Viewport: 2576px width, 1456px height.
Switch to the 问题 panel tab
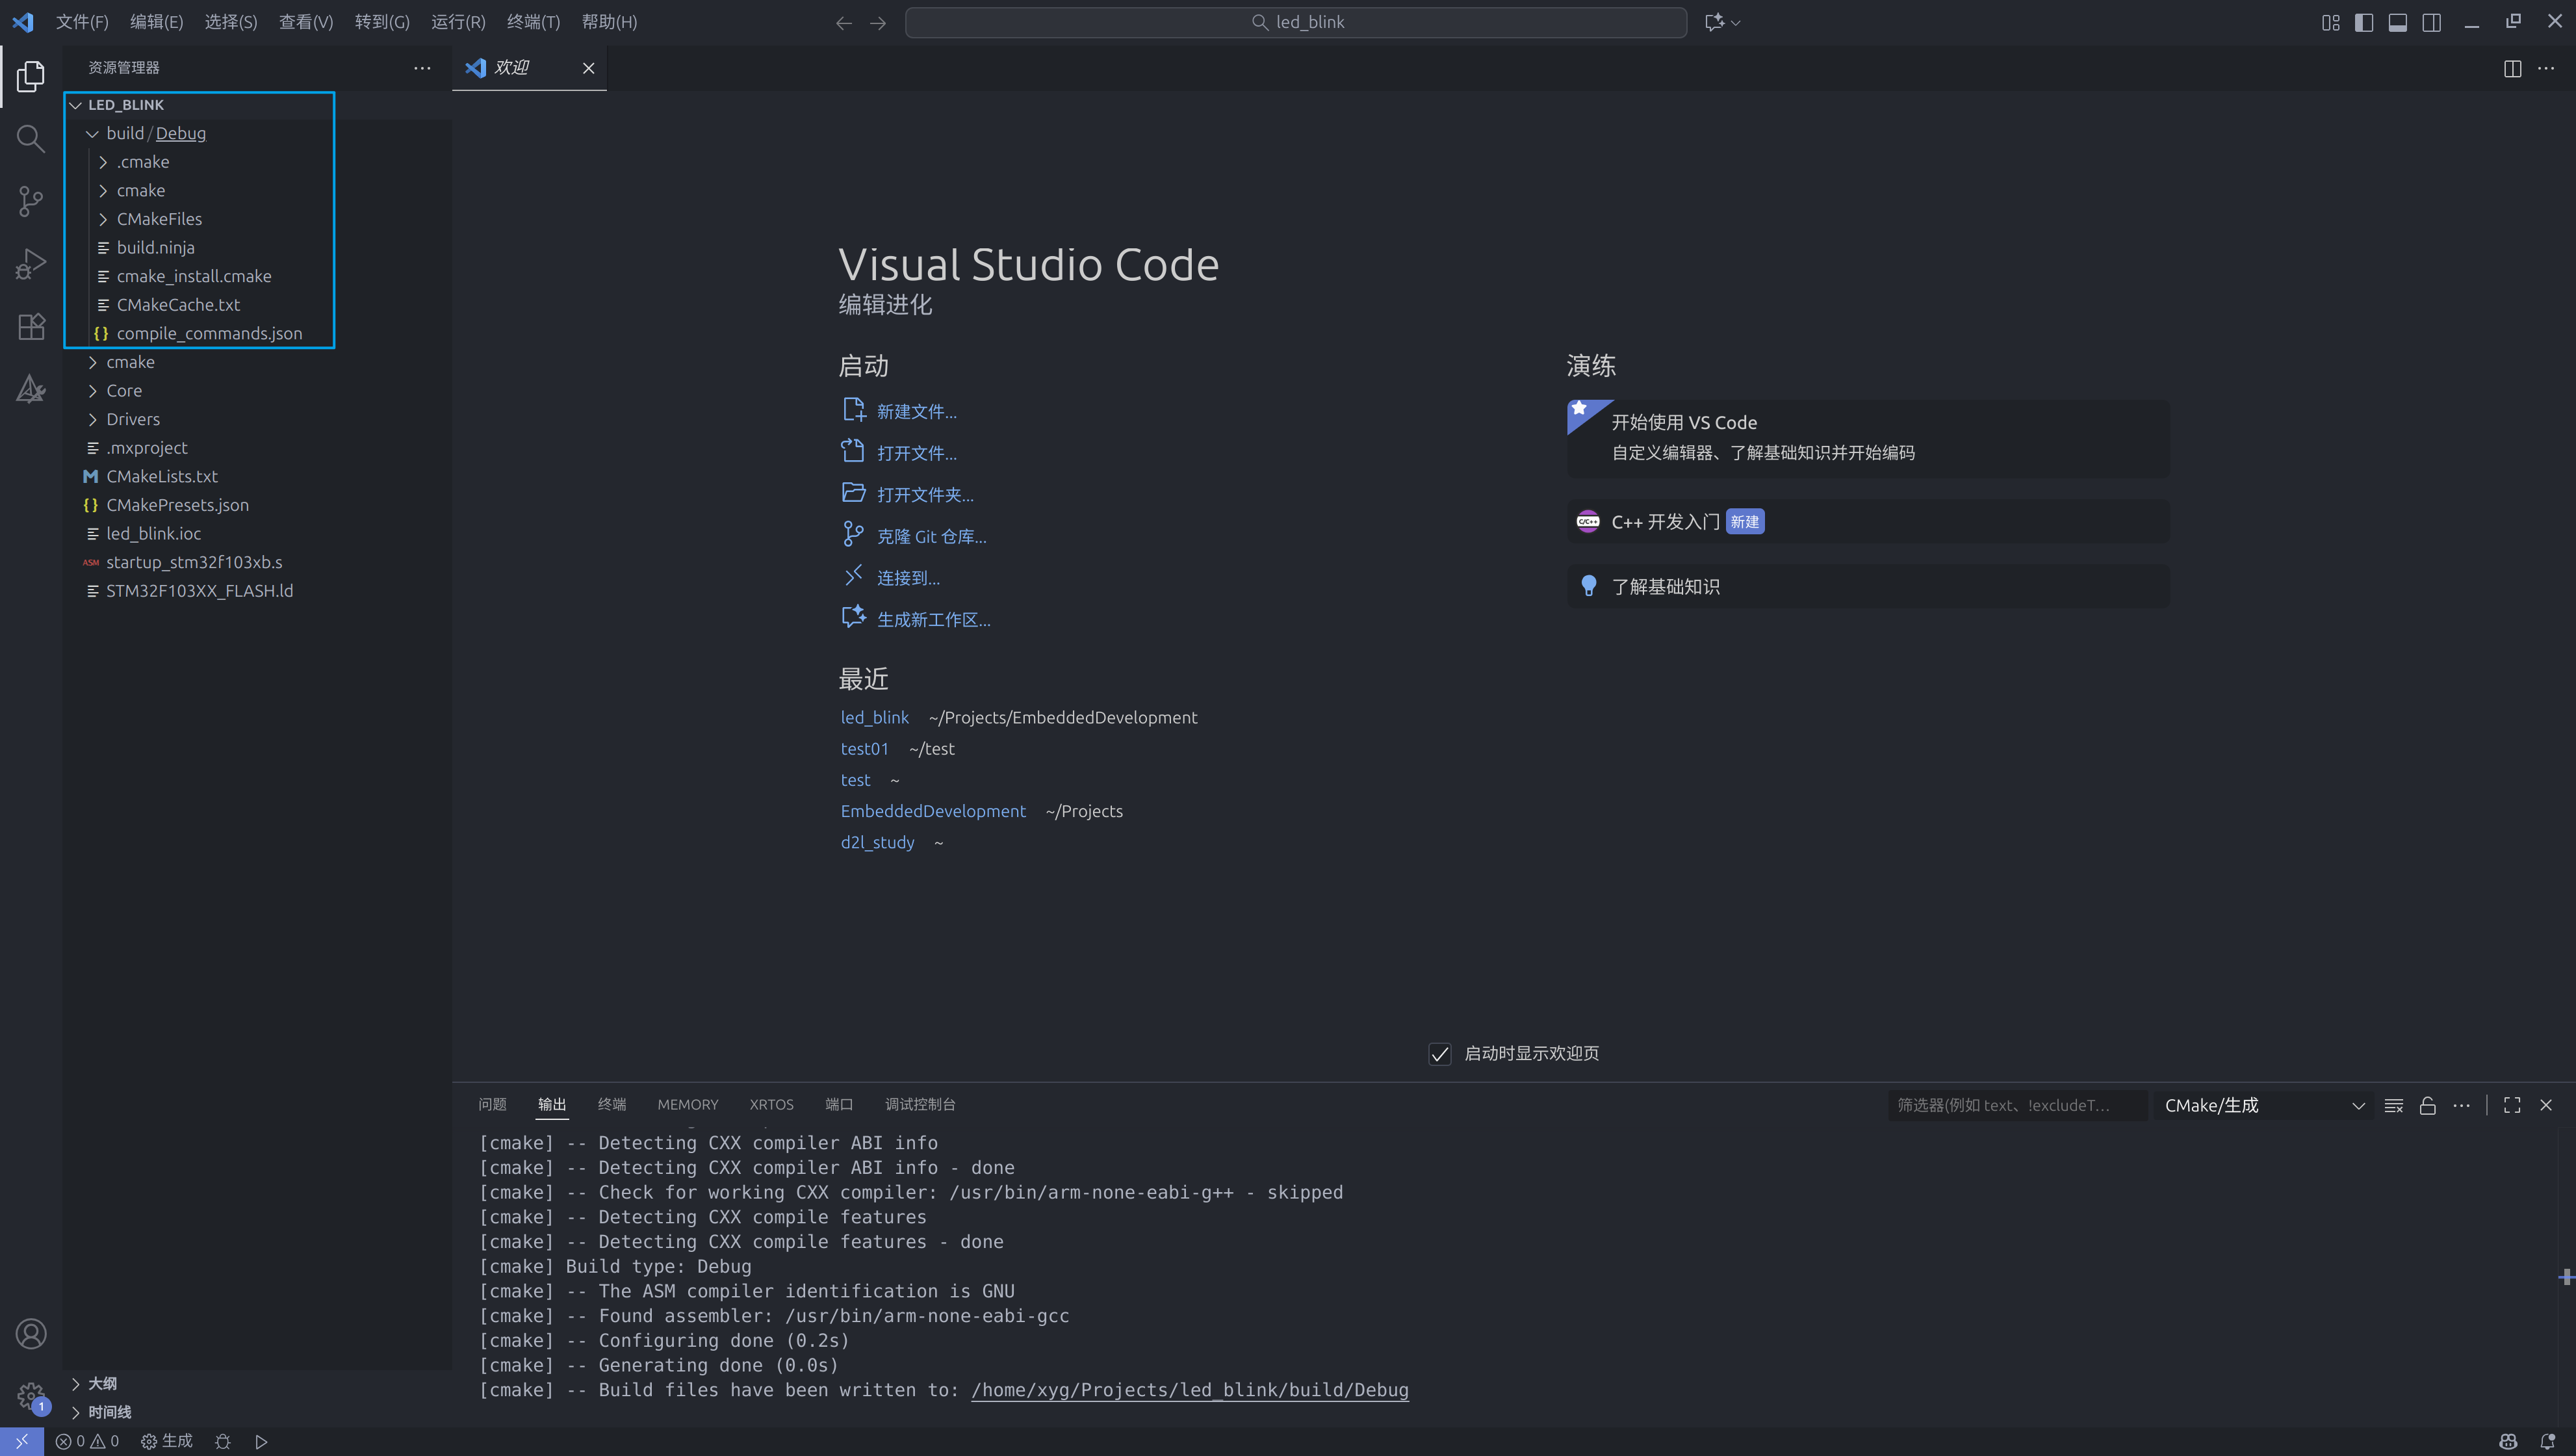coord(492,1104)
